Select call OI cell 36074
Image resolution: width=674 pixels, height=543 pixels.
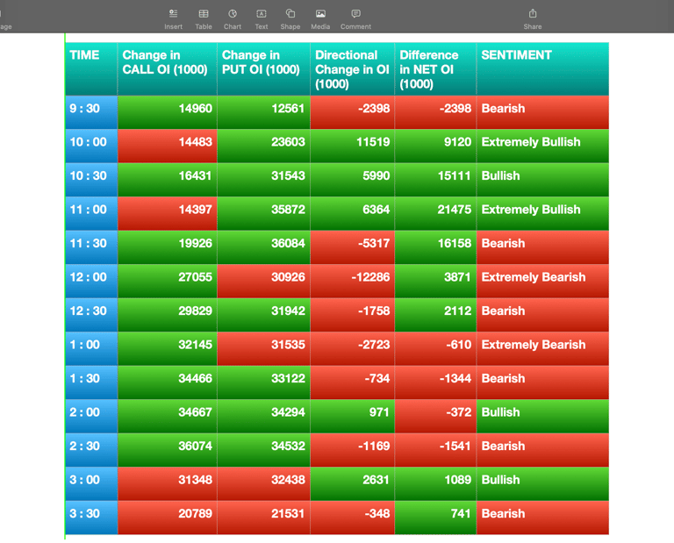(x=168, y=450)
